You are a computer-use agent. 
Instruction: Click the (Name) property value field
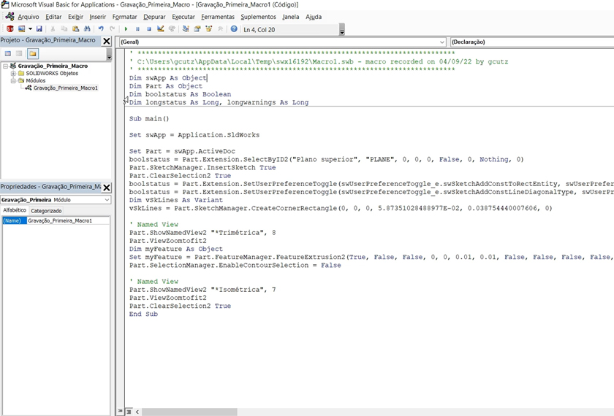click(x=67, y=220)
